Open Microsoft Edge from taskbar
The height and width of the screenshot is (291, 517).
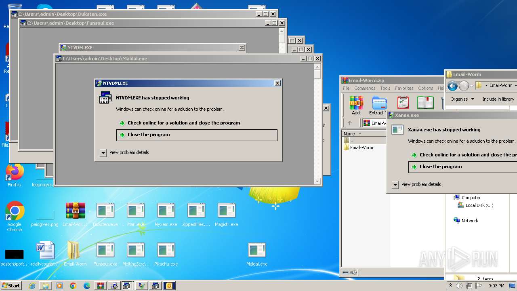coord(87,286)
